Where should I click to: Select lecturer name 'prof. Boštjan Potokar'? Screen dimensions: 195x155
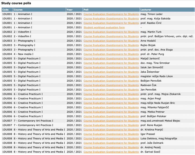click(153, 116)
